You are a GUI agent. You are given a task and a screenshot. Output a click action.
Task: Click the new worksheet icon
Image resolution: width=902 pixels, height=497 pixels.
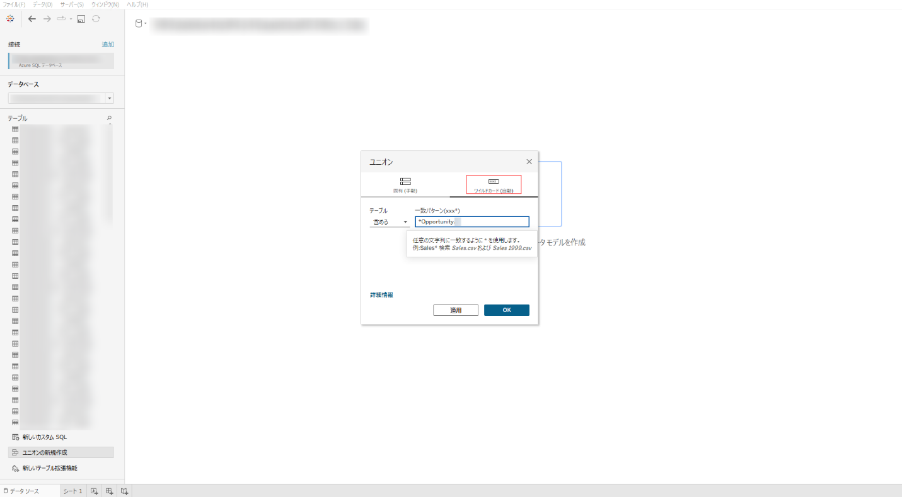pos(94,491)
